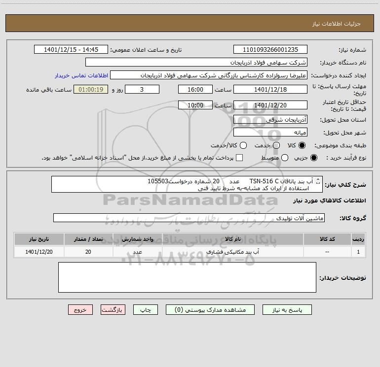The image size is (380, 367).
Task: Click the buyer name field شرکت سهامی فولاد اذربایجان
Action: click(x=196, y=62)
